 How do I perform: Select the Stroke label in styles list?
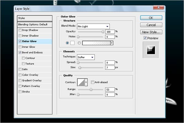coord(26,92)
